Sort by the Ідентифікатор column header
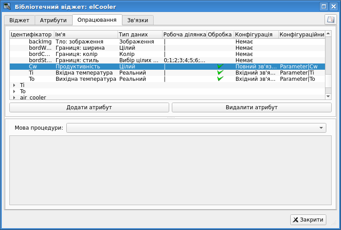The image size is (341, 230). point(31,35)
